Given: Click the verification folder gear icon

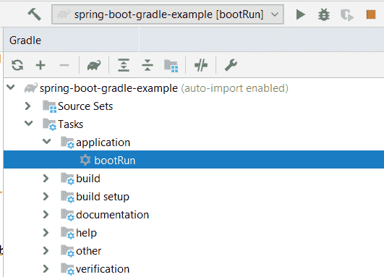Looking at the screenshot, I should click(x=67, y=269).
